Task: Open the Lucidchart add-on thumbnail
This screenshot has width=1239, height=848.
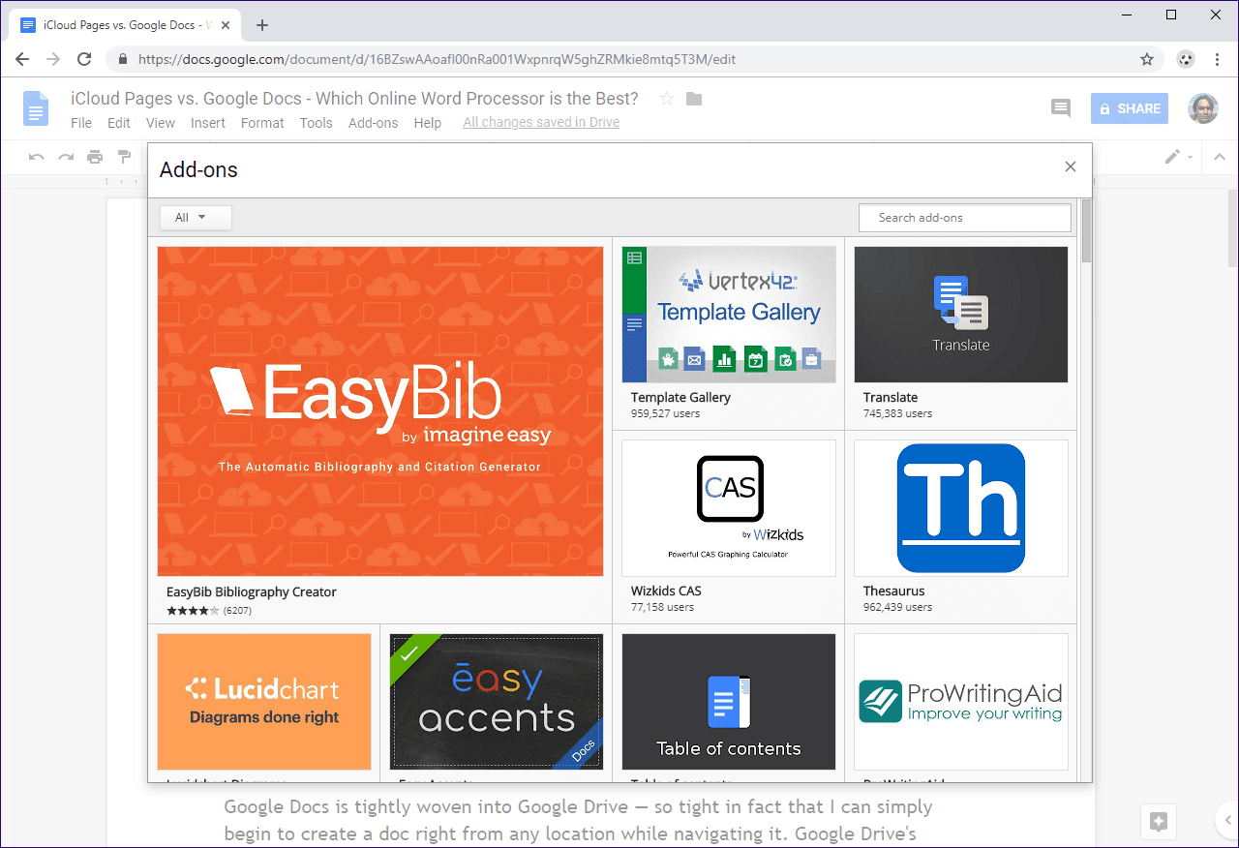Action: click(264, 702)
